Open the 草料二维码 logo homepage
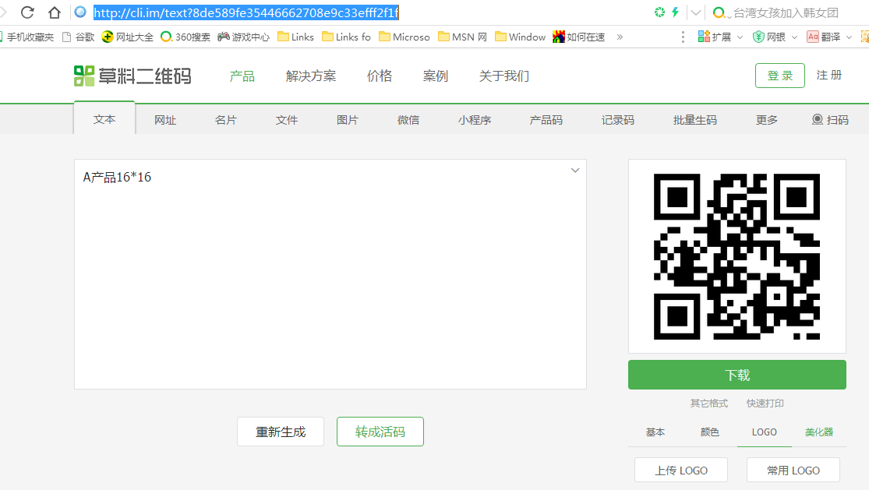The image size is (869, 490). click(x=132, y=76)
